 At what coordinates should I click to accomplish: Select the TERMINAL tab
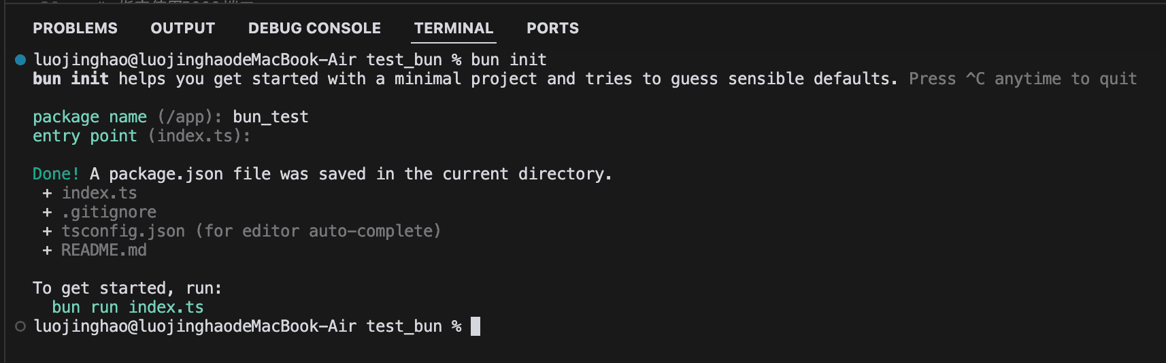(454, 29)
